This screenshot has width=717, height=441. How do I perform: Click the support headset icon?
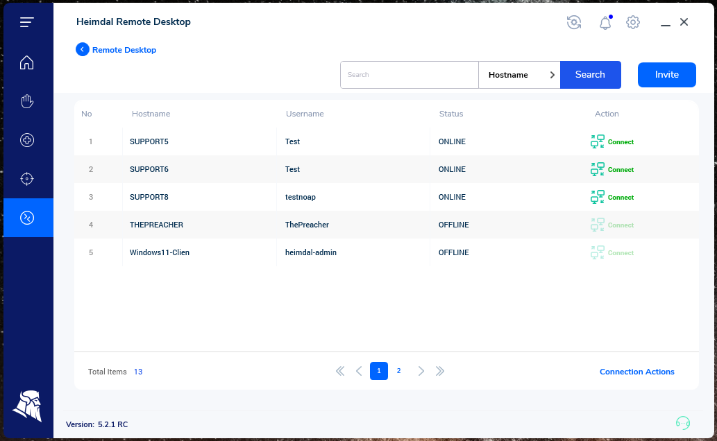683,423
